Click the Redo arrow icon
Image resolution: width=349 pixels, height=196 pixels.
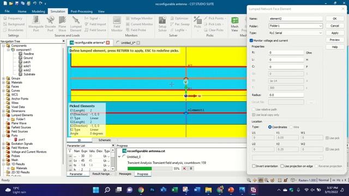40,3
